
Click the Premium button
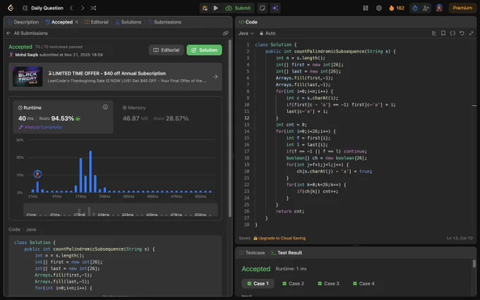[462, 8]
